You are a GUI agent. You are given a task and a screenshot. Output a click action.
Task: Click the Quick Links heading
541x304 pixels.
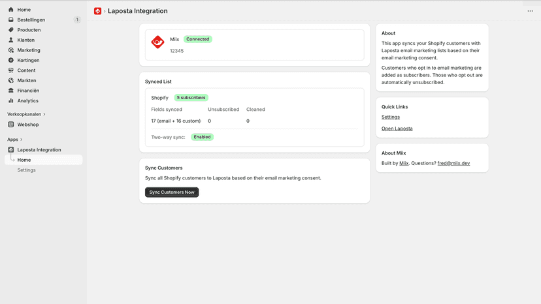[x=395, y=107]
